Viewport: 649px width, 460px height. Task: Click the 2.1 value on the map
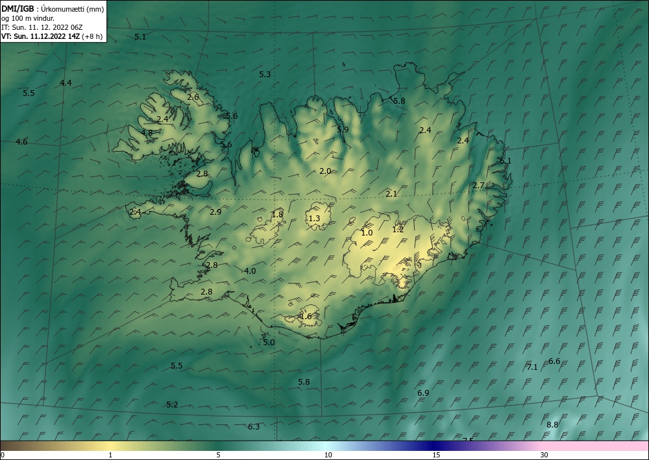pos(391,193)
